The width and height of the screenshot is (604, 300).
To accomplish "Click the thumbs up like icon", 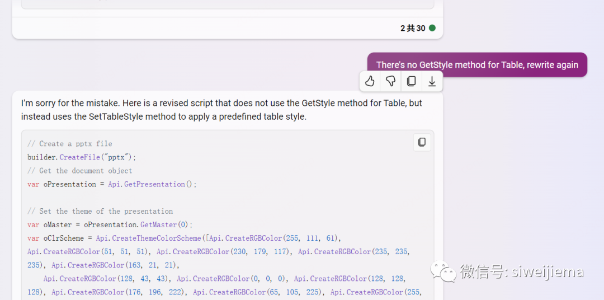I will (x=370, y=81).
